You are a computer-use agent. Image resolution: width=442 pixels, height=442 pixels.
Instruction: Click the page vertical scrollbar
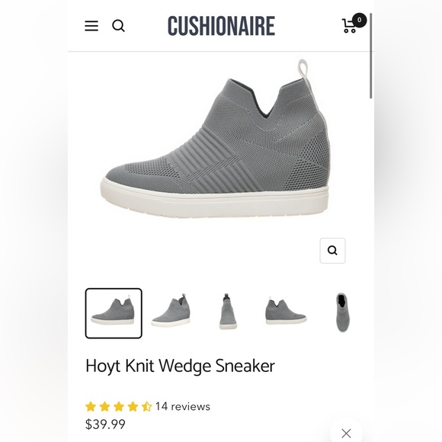coord(370,56)
